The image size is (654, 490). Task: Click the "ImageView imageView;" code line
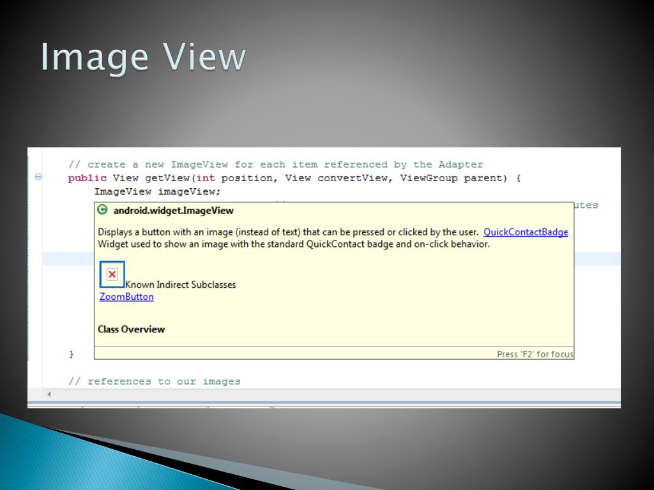pyautogui.click(x=157, y=191)
